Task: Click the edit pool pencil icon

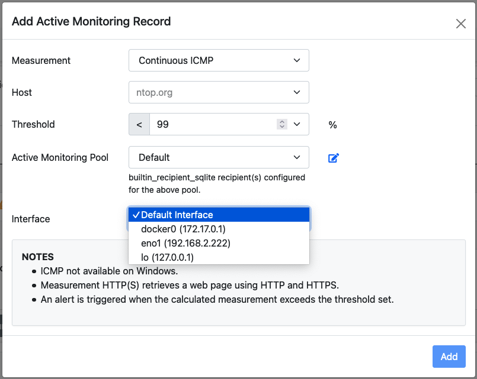Action: pos(334,158)
